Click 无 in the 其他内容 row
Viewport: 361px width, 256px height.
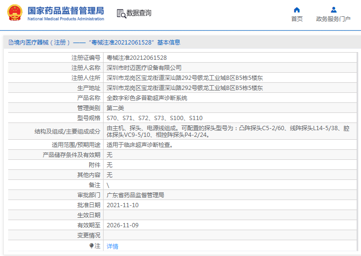point(110,175)
